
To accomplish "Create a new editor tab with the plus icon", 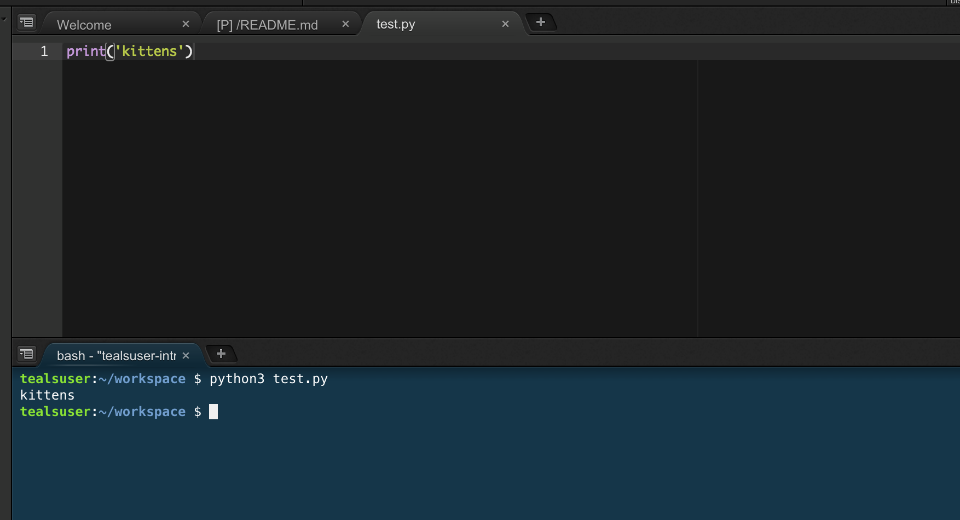I will point(541,22).
